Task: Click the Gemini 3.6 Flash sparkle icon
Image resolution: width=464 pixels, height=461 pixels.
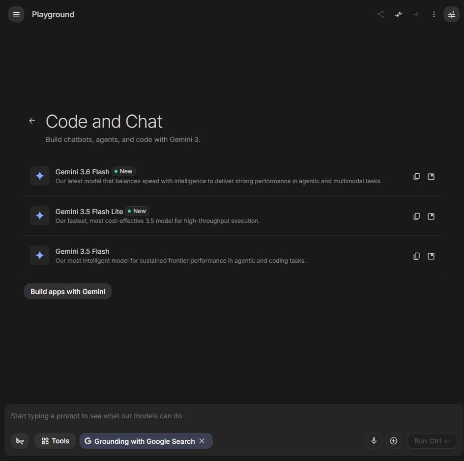Action: coord(40,176)
